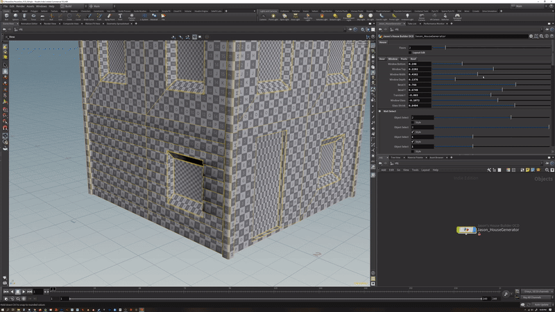Open the Render menu
The height and width of the screenshot is (312, 555).
[21, 6]
